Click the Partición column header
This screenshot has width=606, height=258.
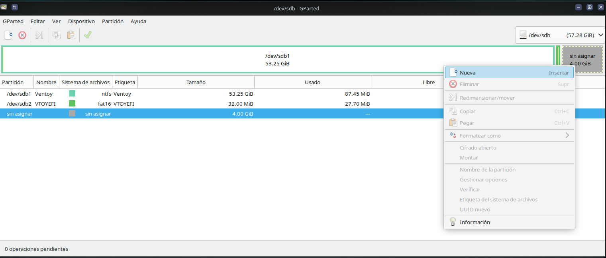pos(17,82)
